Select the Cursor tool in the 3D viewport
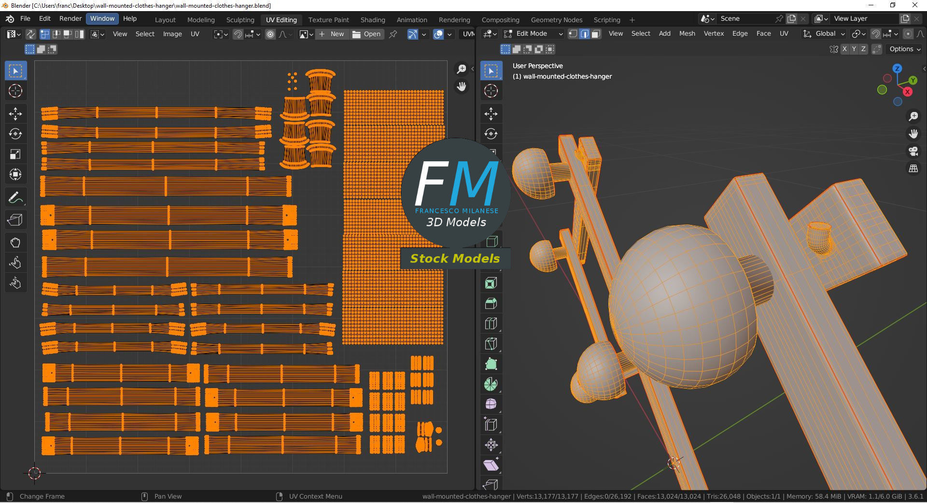Image resolution: width=927 pixels, height=503 pixels. click(491, 91)
